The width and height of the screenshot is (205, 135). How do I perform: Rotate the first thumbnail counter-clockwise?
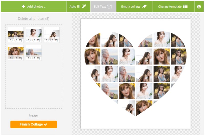click(11, 40)
